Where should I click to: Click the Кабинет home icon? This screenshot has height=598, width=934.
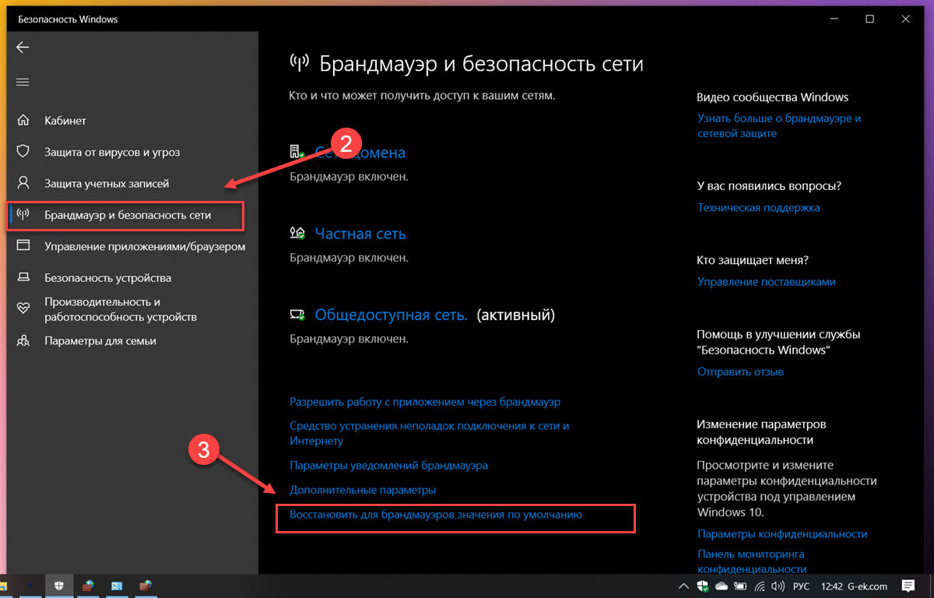(23, 121)
